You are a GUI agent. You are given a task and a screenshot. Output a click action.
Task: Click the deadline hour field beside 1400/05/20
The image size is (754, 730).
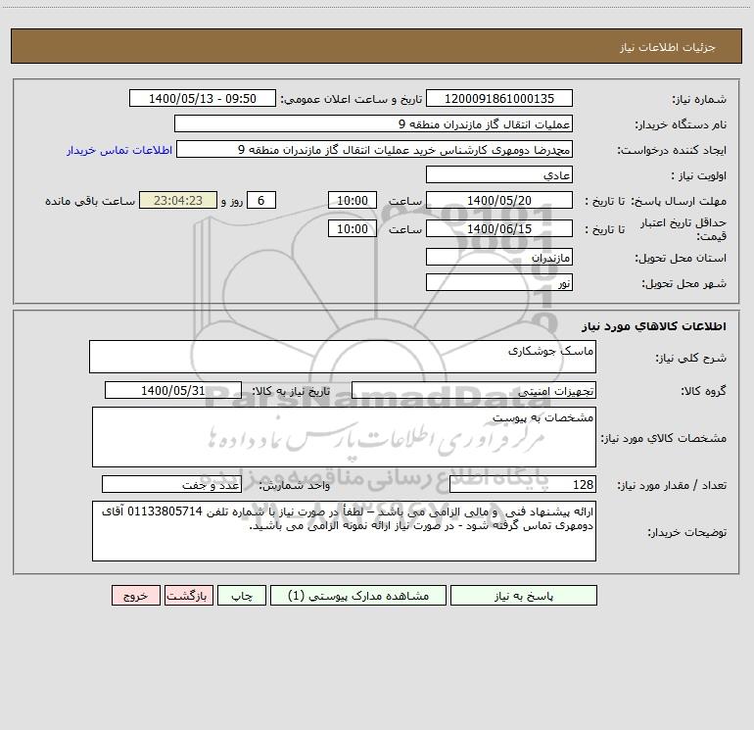coord(352,200)
